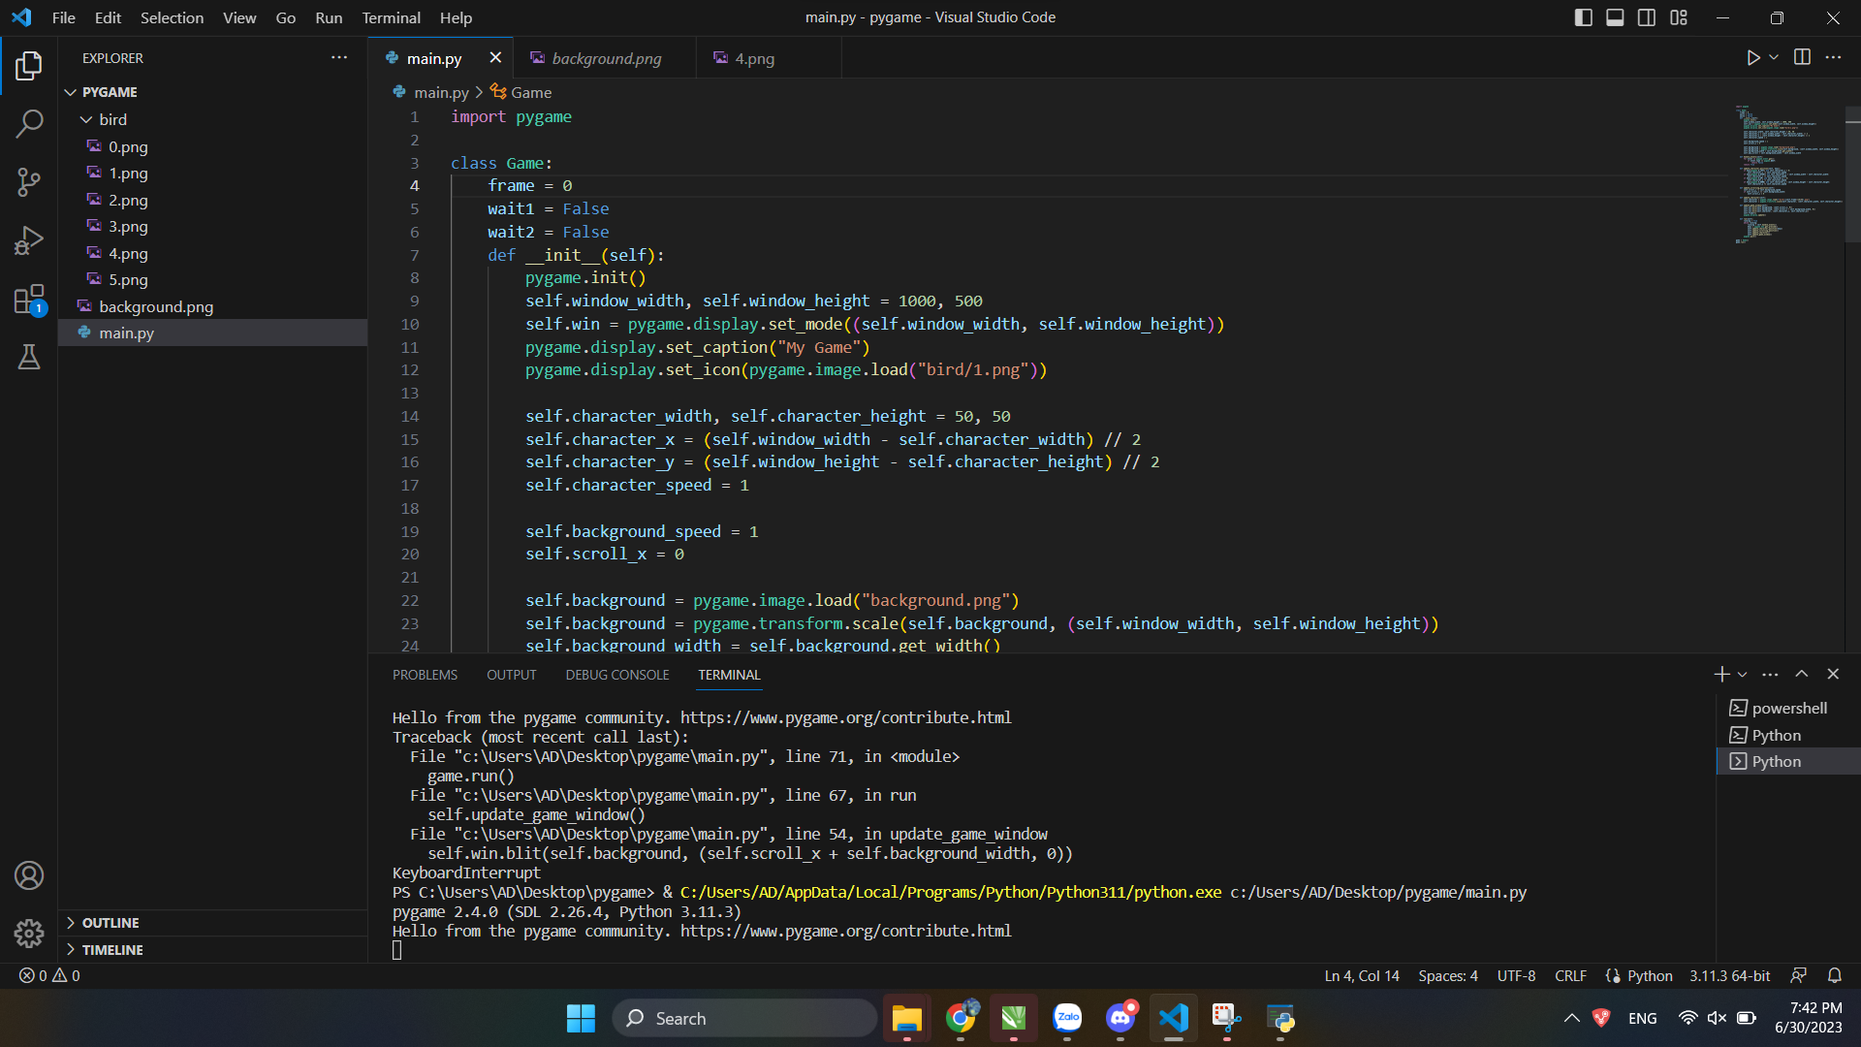Open Customize Layout button in title bar
Image resolution: width=1861 pixels, height=1047 pixels.
pos(1679,17)
